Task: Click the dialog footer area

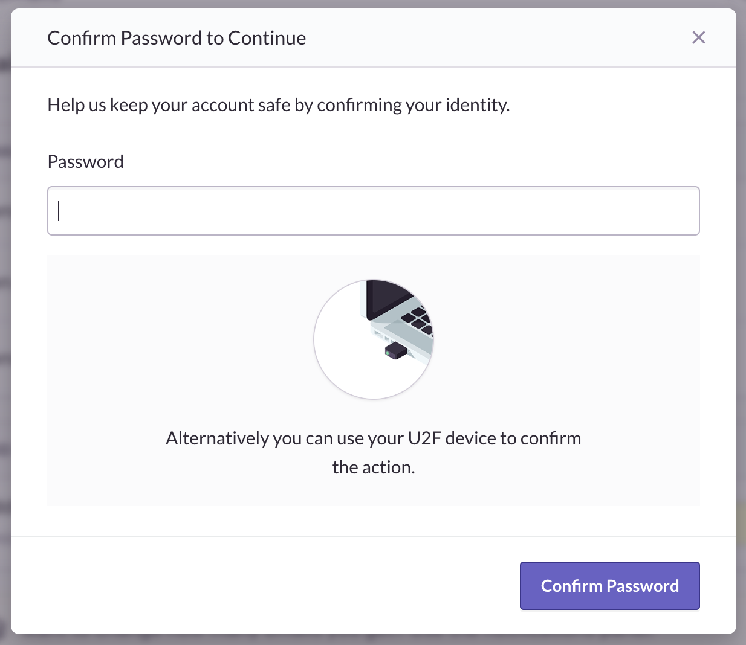Action: click(x=242, y=585)
